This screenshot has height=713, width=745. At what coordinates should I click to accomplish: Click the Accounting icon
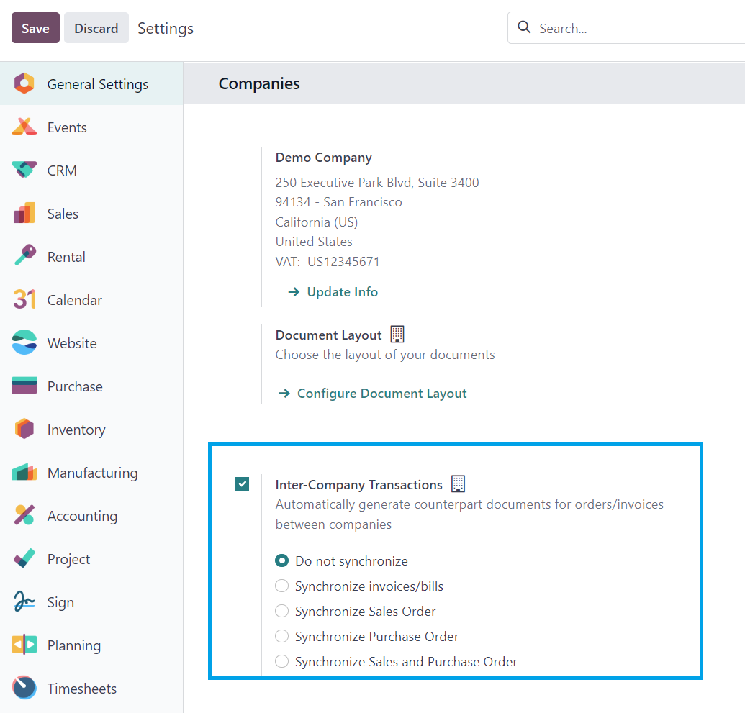click(24, 515)
